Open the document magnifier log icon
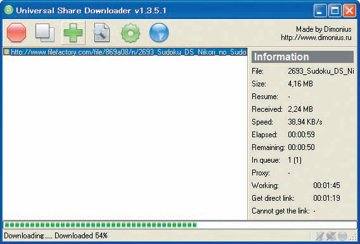This screenshot has width=360, height=244. coord(101,32)
